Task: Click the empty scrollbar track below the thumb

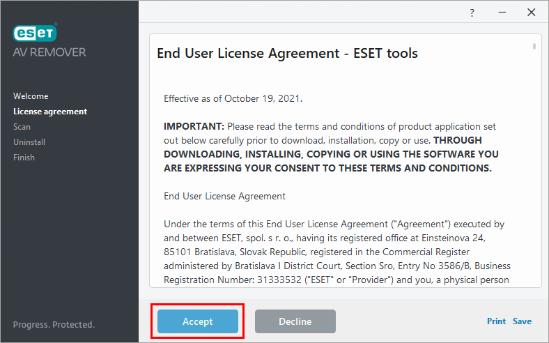Action: click(x=534, y=174)
